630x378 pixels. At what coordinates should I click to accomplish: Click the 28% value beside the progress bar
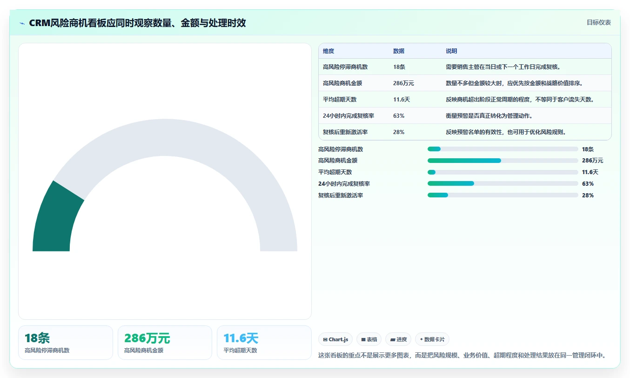click(x=588, y=196)
